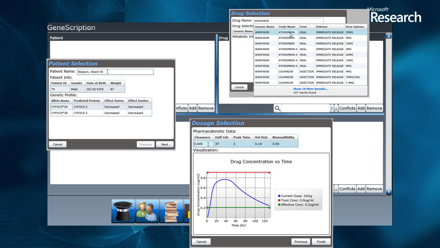Viewport: 440px width, 248px height.
Task: Click the Delivery column header
Action: pos(330,27)
